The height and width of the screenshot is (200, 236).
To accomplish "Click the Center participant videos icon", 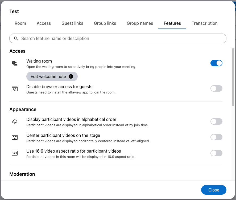I will pos(15,137).
